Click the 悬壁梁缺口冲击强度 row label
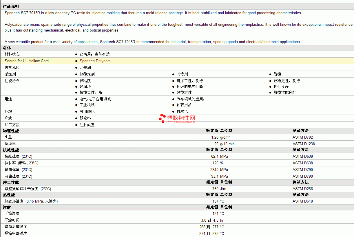This screenshot has width=354, height=237. pos(28,189)
